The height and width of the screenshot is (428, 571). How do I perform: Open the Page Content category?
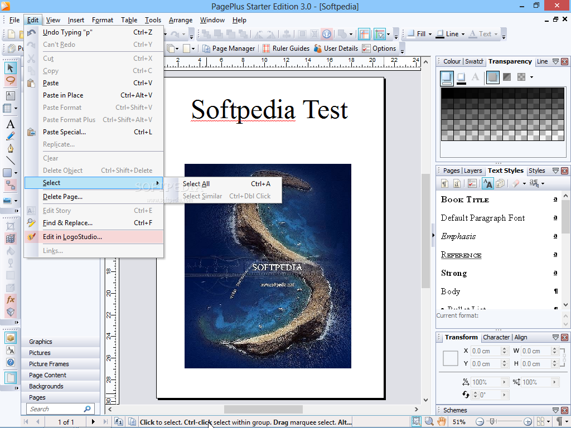click(60, 375)
